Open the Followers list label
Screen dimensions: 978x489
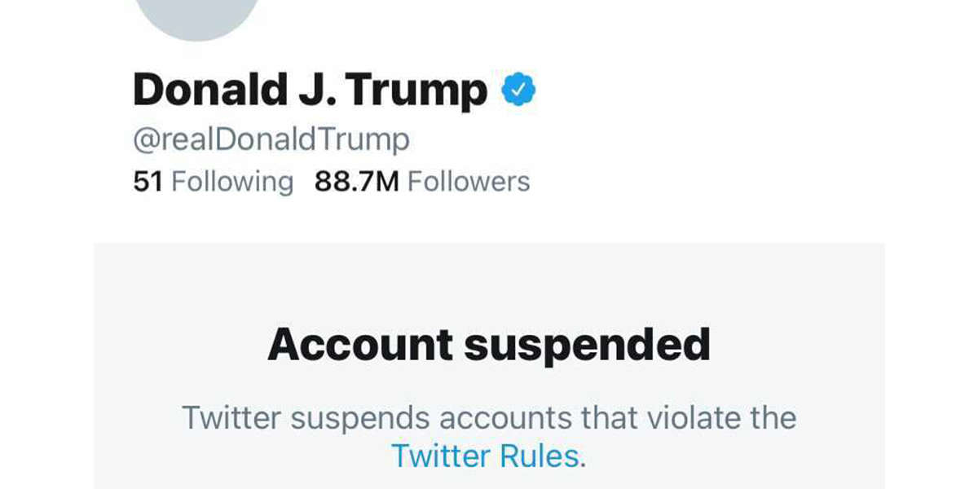pyautogui.click(x=469, y=182)
